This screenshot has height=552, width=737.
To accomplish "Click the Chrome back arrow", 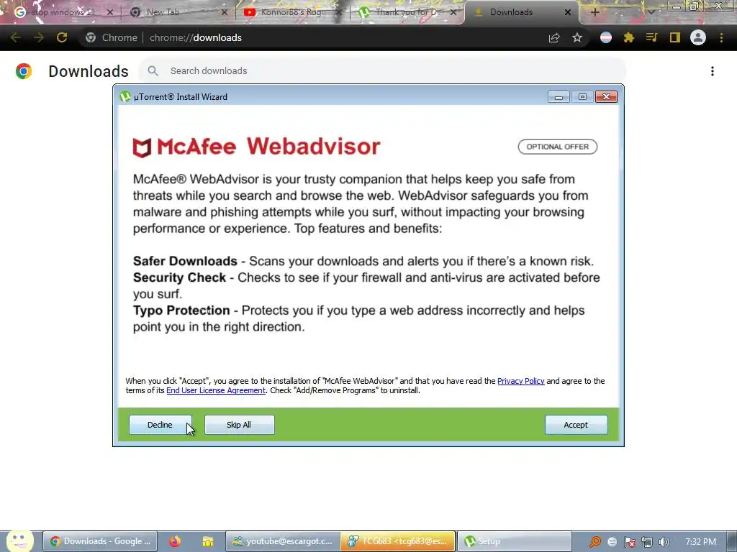I will click(x=16, y=37).
